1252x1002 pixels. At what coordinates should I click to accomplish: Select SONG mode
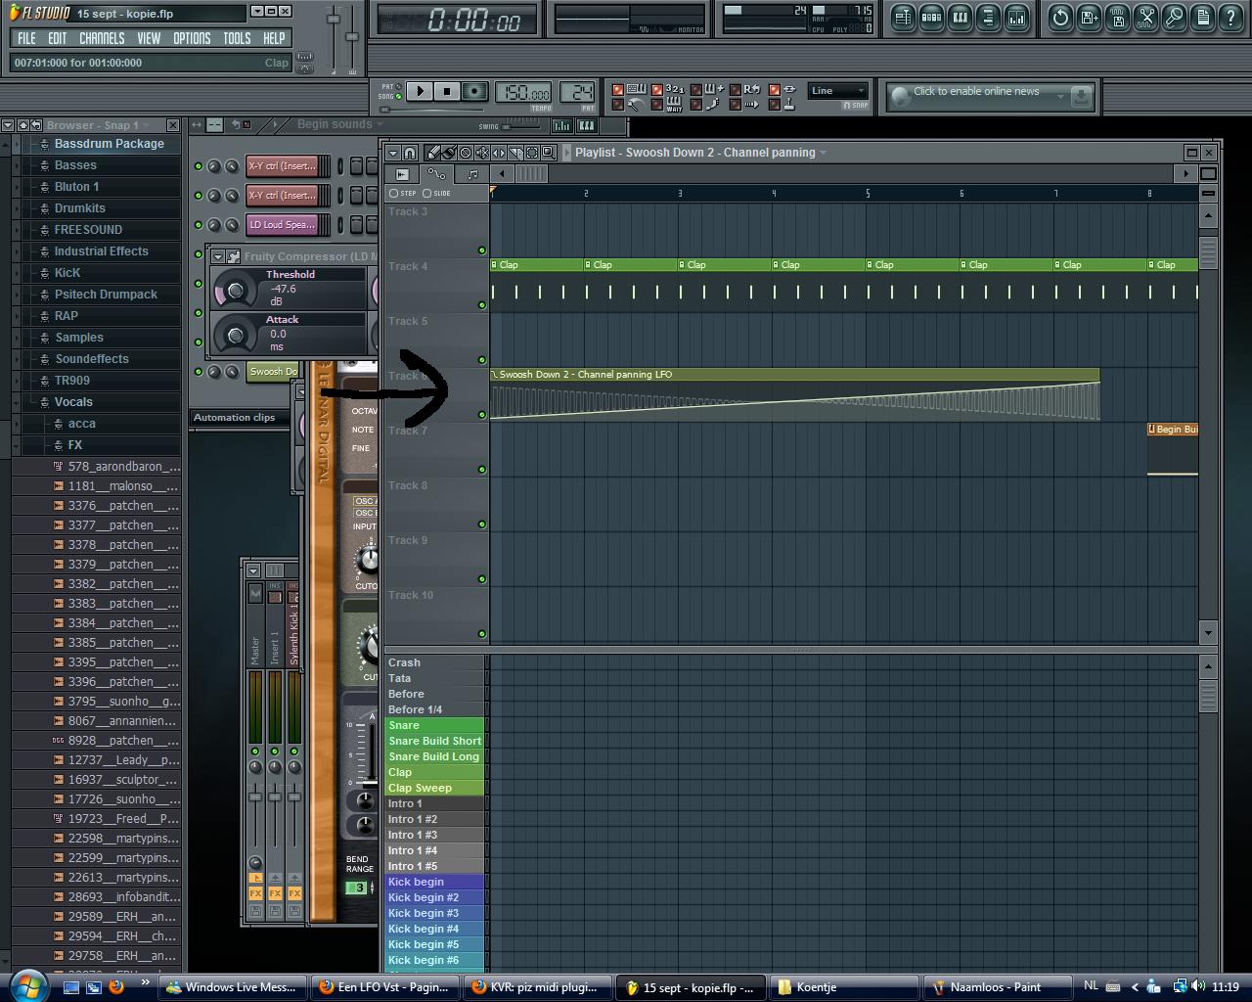coord(400,96)
